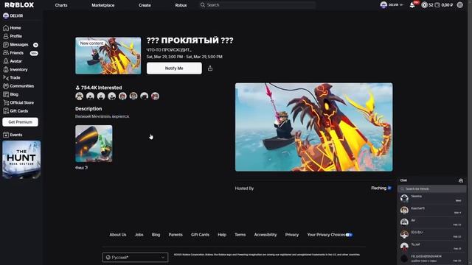472x265 pixels.
Task: Go to Home in sidebar
Action: [12, 28]
